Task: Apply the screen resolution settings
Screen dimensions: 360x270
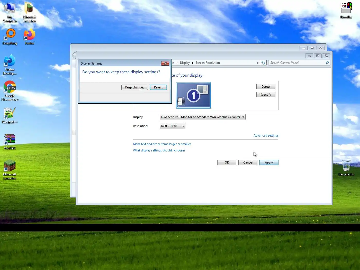Action: [x=269, y=163]
